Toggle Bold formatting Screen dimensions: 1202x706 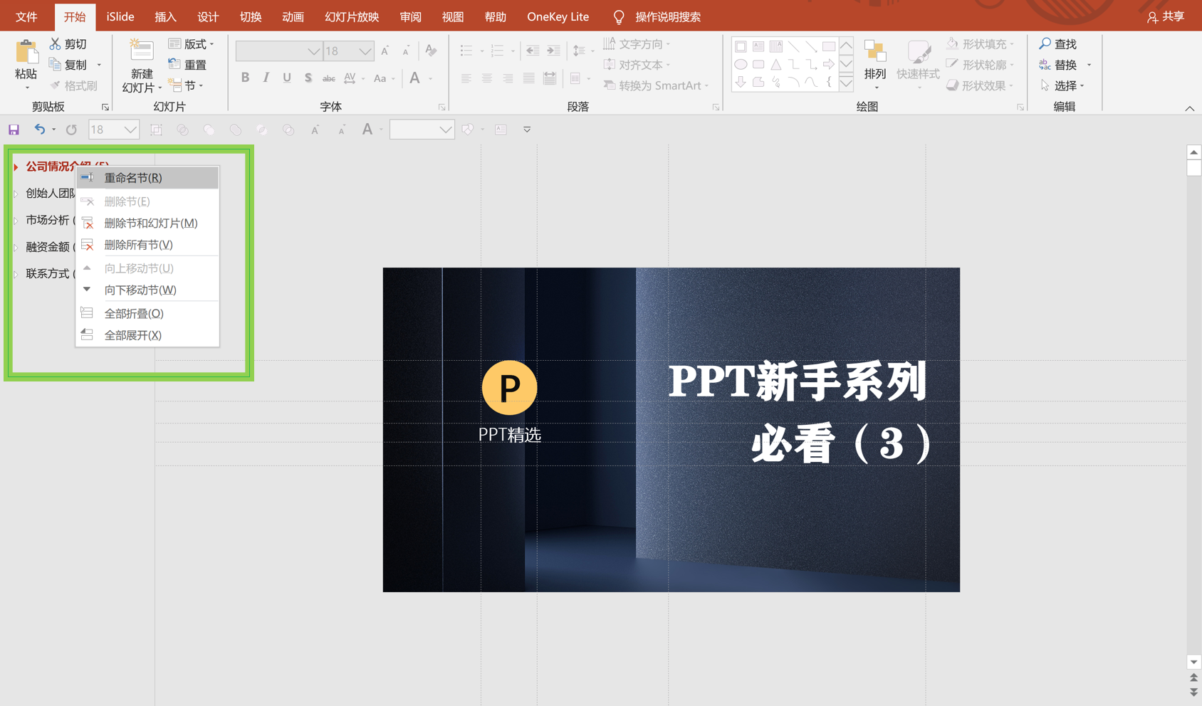coord(245,78)
